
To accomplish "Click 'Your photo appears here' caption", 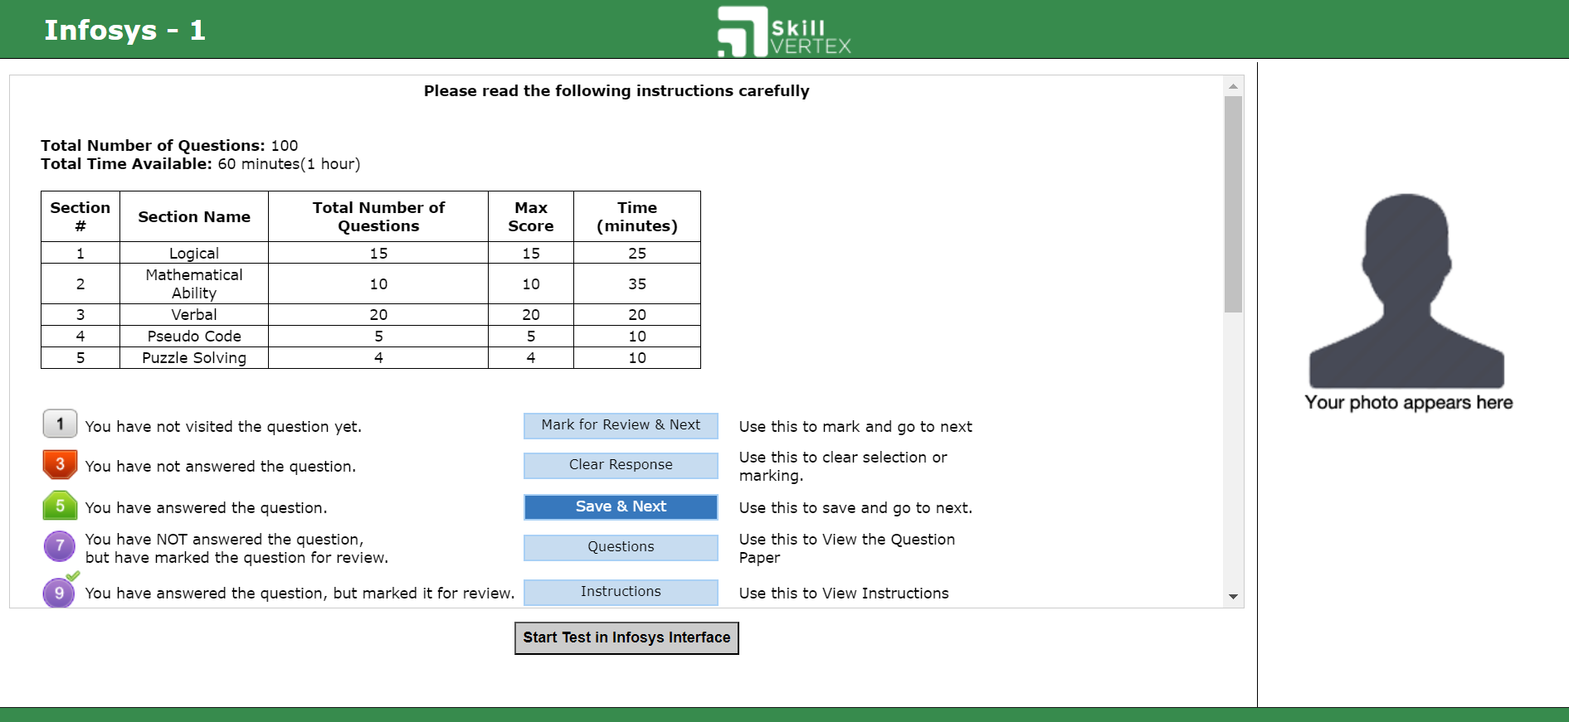I will (x=1408, y=403).
